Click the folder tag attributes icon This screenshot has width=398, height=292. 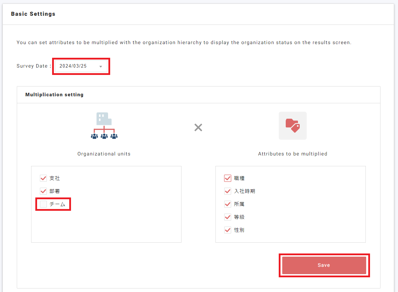point(292,126)
